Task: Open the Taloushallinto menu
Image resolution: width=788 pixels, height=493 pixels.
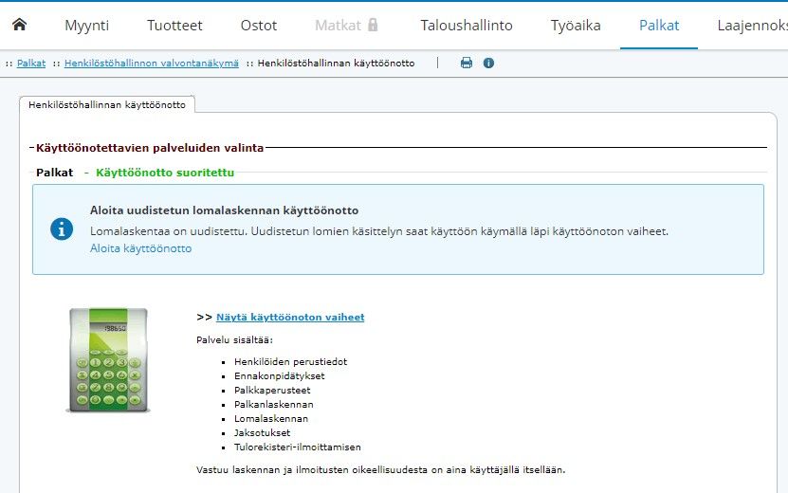Action: point(467,26)
